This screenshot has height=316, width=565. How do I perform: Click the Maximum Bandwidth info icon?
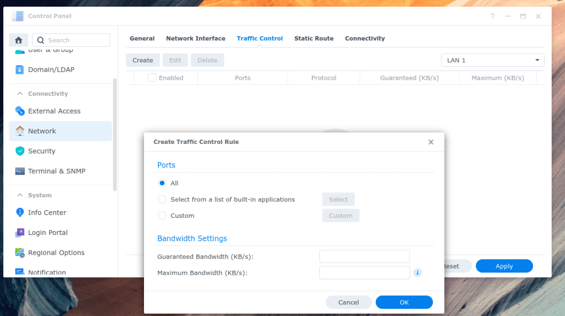click(x=418, y=273)
